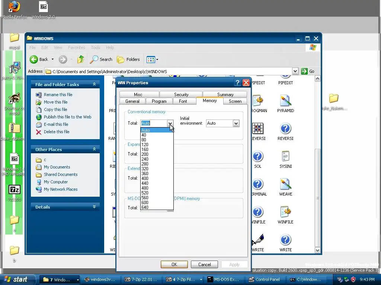
Task: Choose Auto in the Total memory list
Action: [157, 130]
